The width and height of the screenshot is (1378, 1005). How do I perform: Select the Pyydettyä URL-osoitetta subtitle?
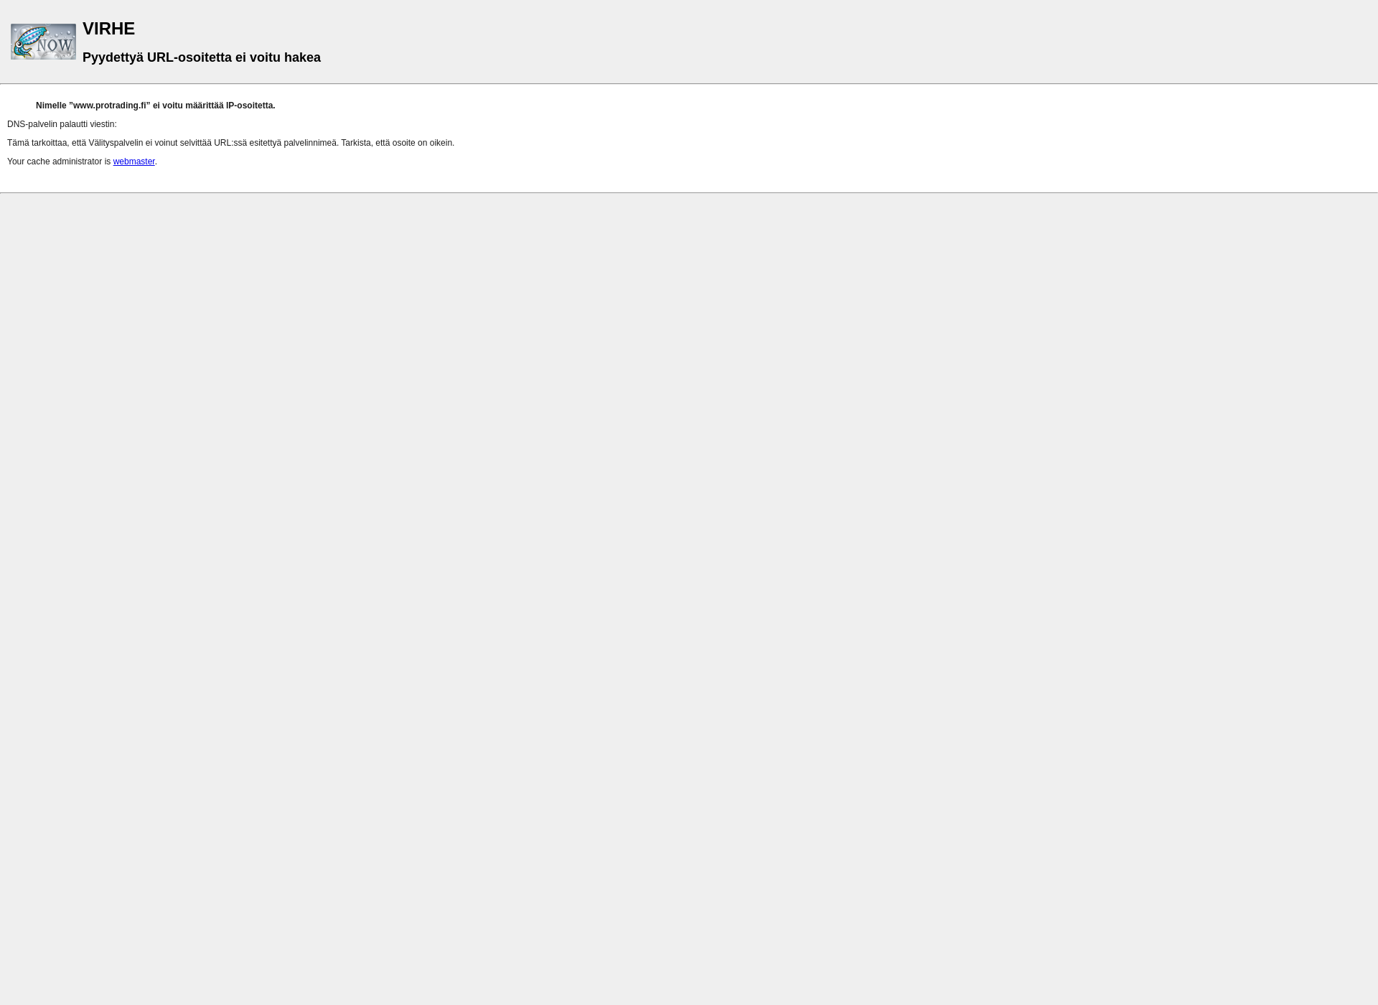pyautogui.click(x=201, y=57)
